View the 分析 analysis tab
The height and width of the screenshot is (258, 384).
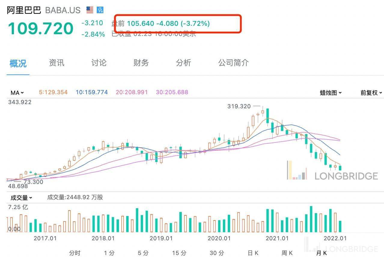coord(183,63)
